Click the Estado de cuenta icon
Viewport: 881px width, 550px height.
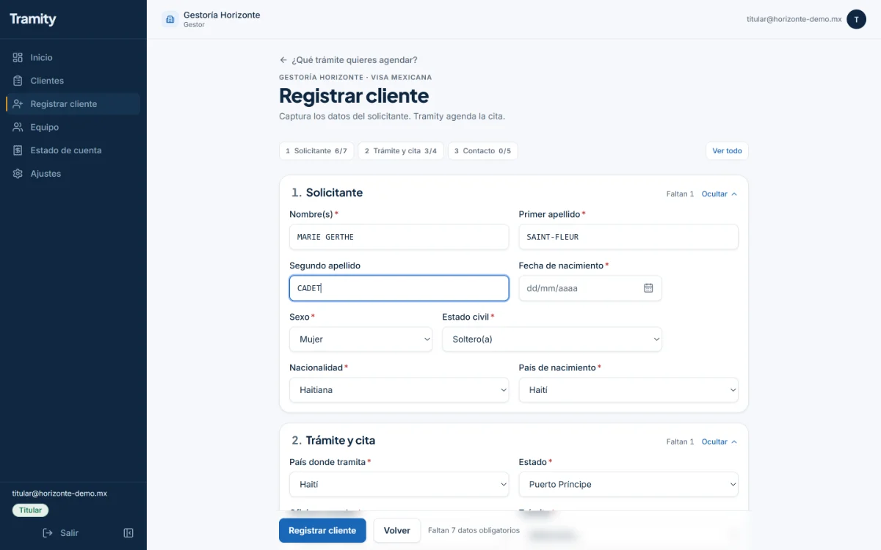(18, 150)
